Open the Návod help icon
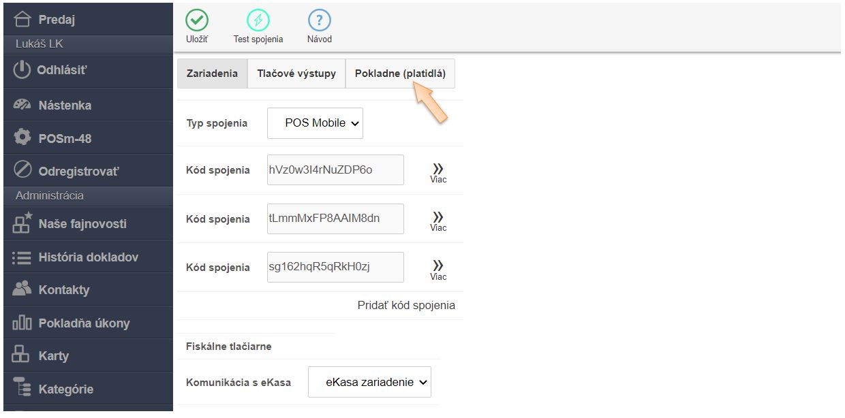This screenshot has width=845, height=418. 320,20
